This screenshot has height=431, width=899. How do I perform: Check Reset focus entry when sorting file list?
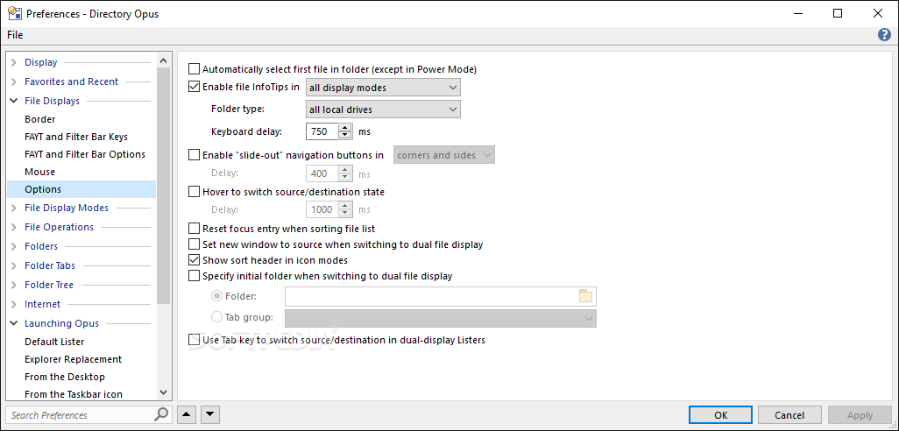[x=195, y=229]
